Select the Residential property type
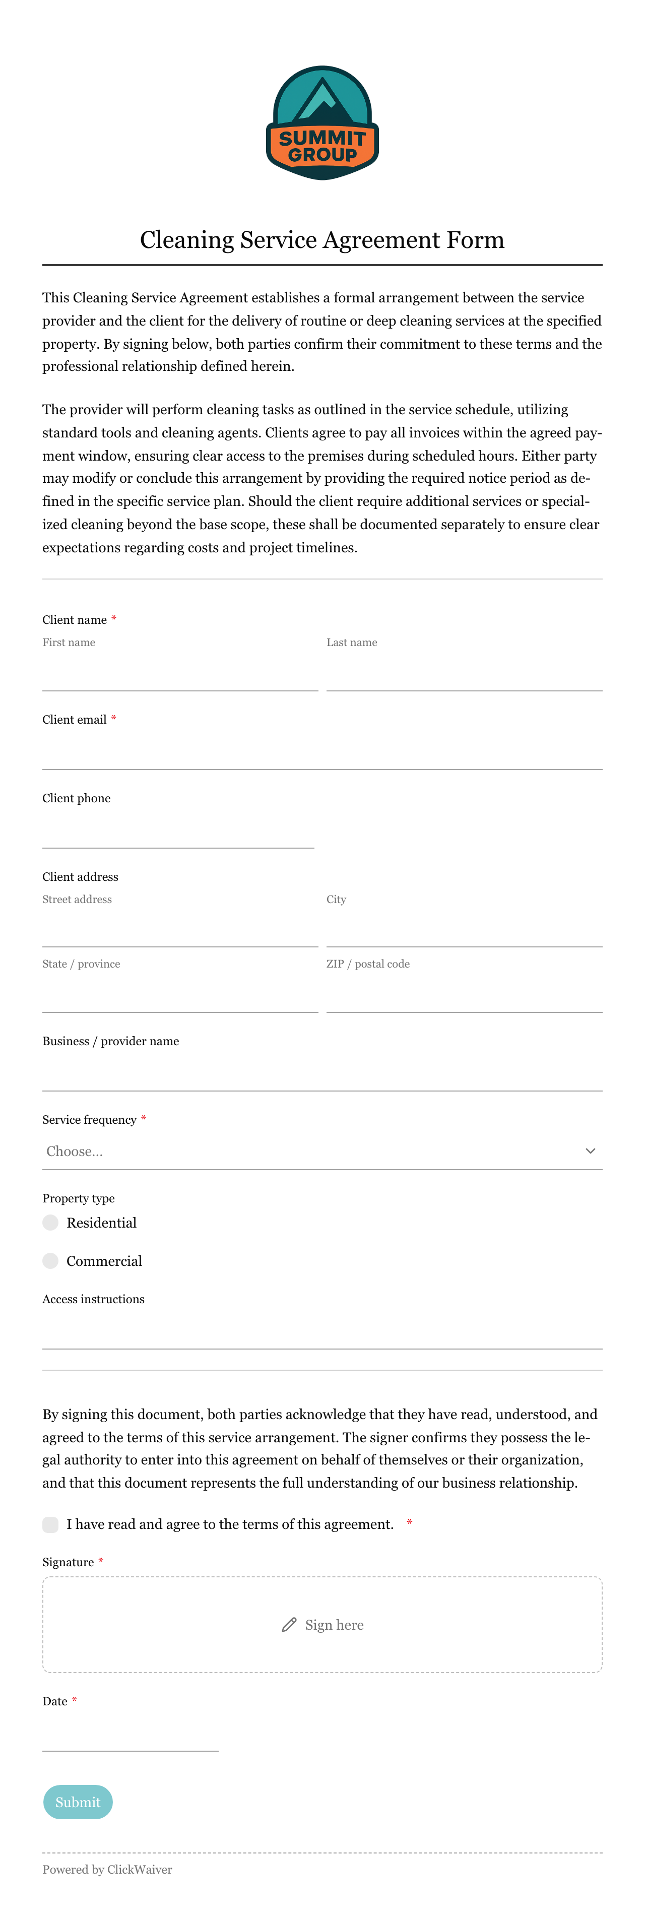The image size is (645, 1920). 51,1223
